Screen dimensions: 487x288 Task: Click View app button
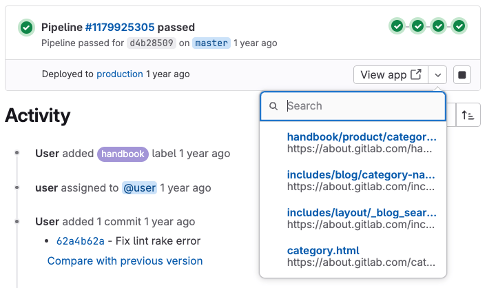pos(391,75)
